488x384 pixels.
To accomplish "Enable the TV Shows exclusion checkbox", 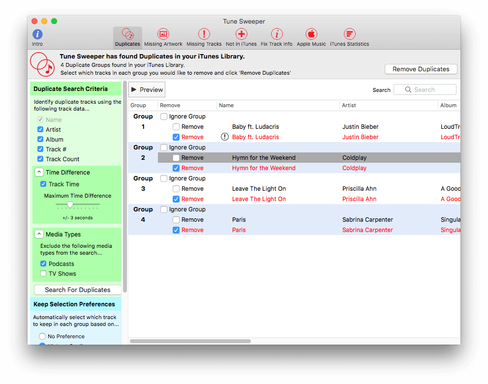I will (x=43, y=273).
